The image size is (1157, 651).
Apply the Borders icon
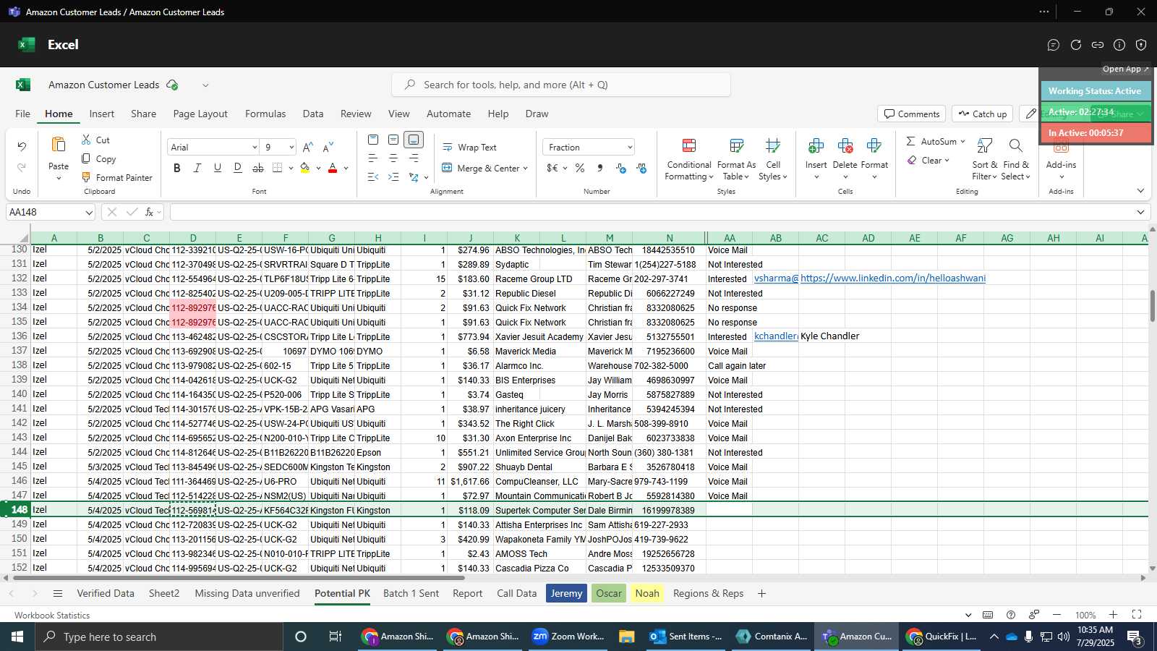[x=278, y=168]
